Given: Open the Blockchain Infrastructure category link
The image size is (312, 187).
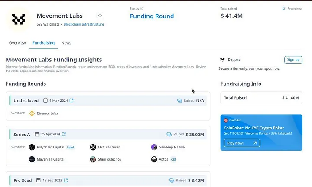Looking at the screenshot, I should [84, 24].
